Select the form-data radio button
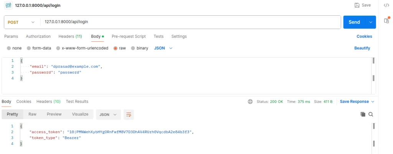Image resolution: width=393 pixels, height=154 pixels. tap(29, 48)
